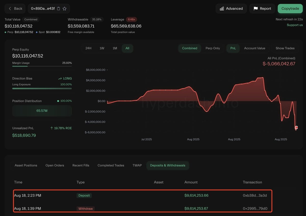Screen dimensions: 306x216
Task: Click the Margin Usage progress bar
Action: click(x=42, y=66)
